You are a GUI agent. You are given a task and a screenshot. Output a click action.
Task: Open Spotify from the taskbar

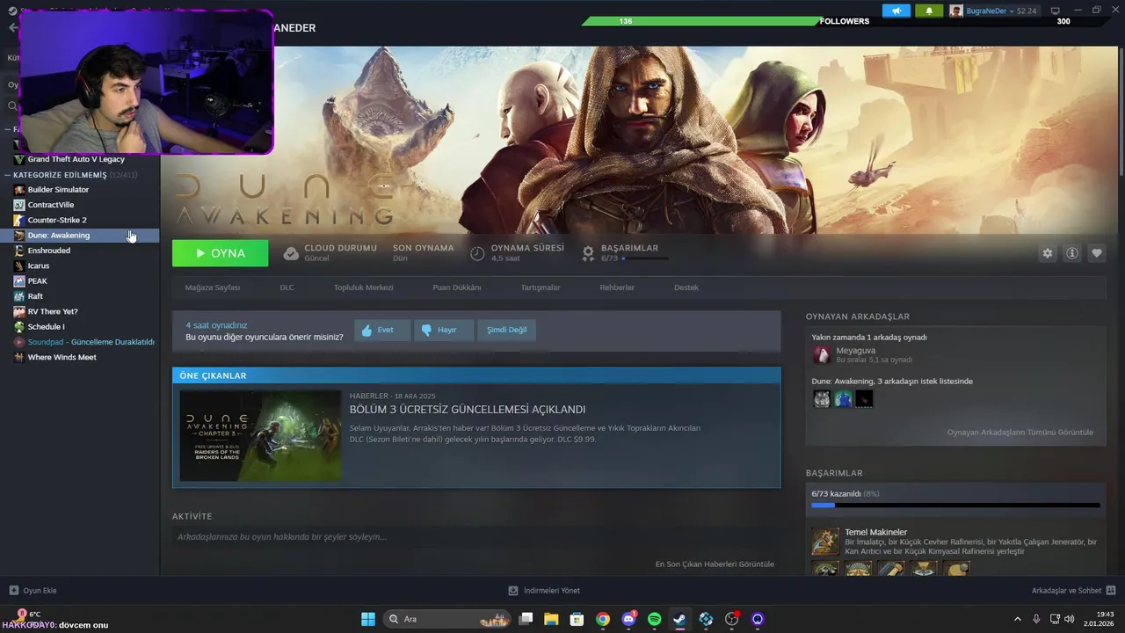tap(654, 619)
